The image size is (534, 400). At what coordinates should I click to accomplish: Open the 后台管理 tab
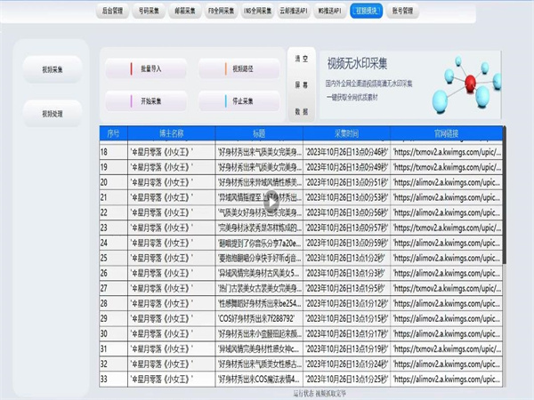point(114,12)
